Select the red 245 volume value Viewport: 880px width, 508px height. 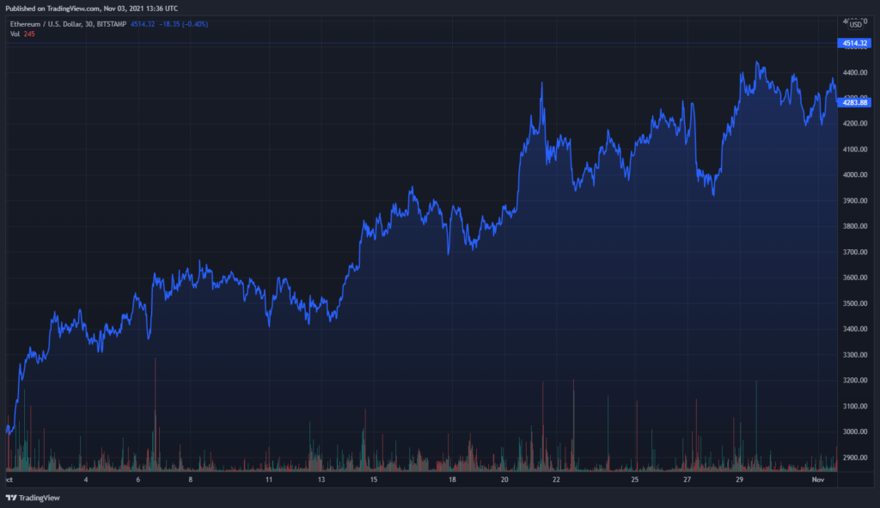[x=29, y=34]
